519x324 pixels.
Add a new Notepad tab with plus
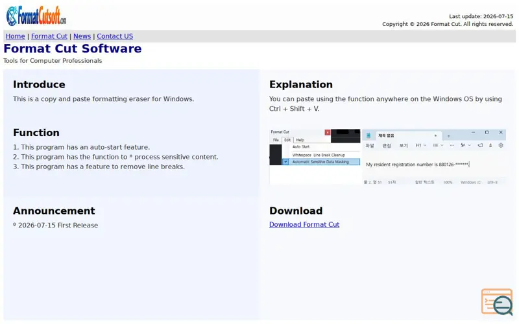pos(448,136)
